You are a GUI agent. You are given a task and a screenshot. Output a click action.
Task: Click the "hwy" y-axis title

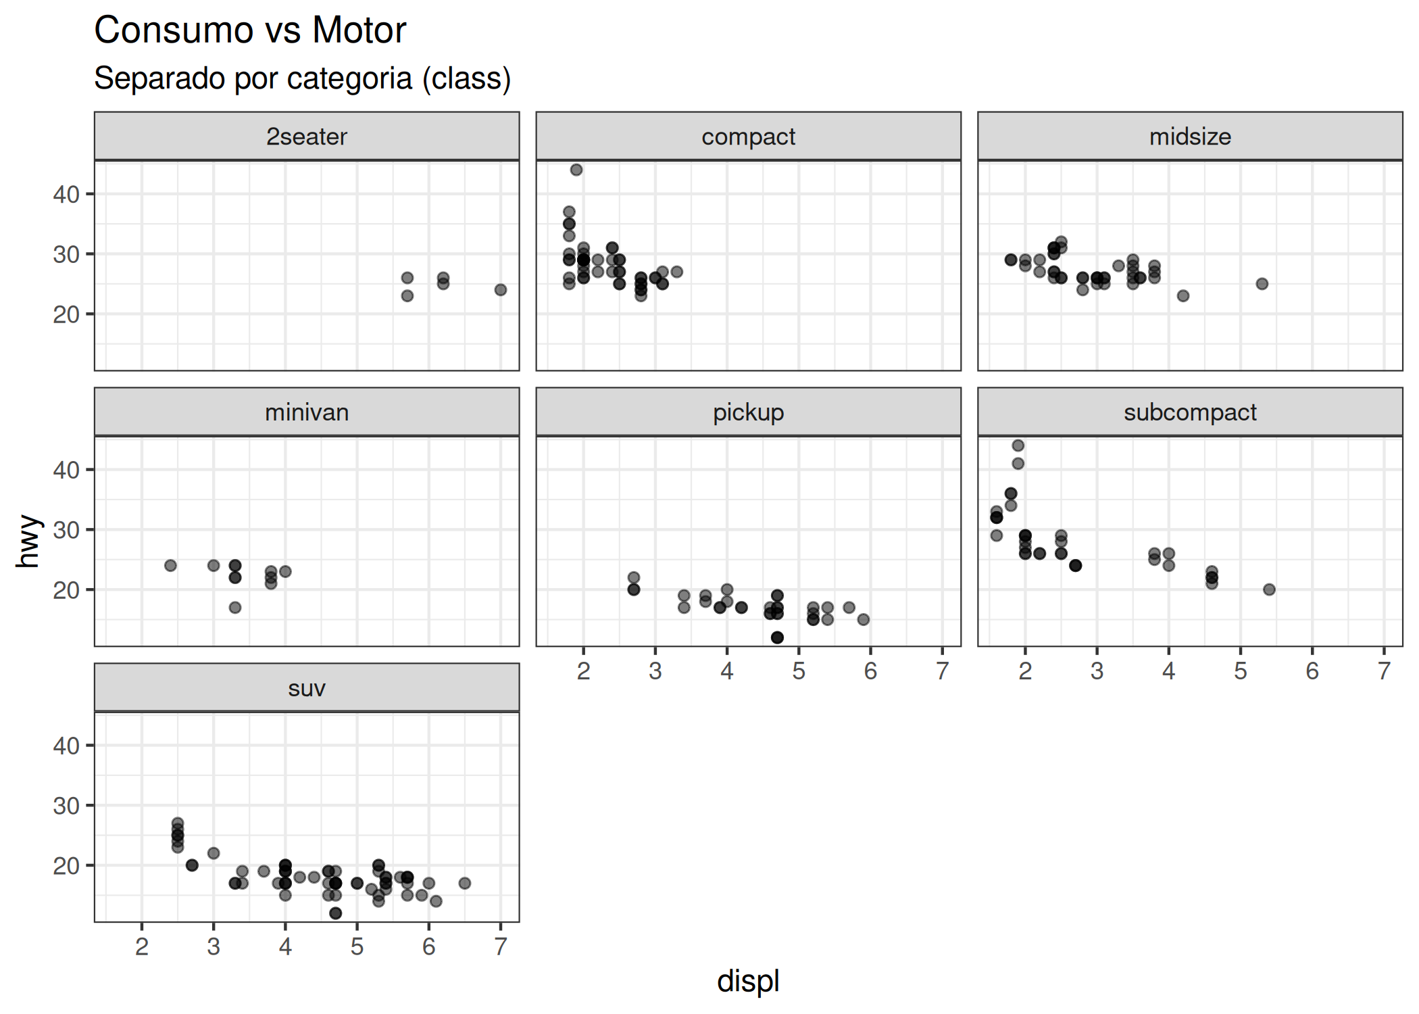28,541
